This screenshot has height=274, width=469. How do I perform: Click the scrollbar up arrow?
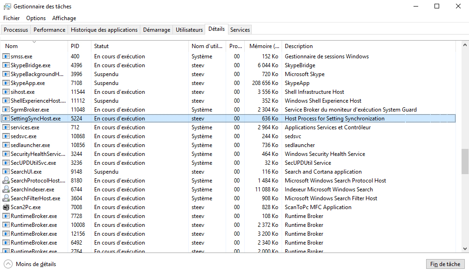[465, 45]
